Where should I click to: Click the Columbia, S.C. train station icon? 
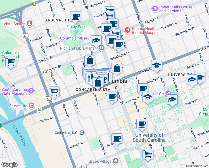(82, 132)
